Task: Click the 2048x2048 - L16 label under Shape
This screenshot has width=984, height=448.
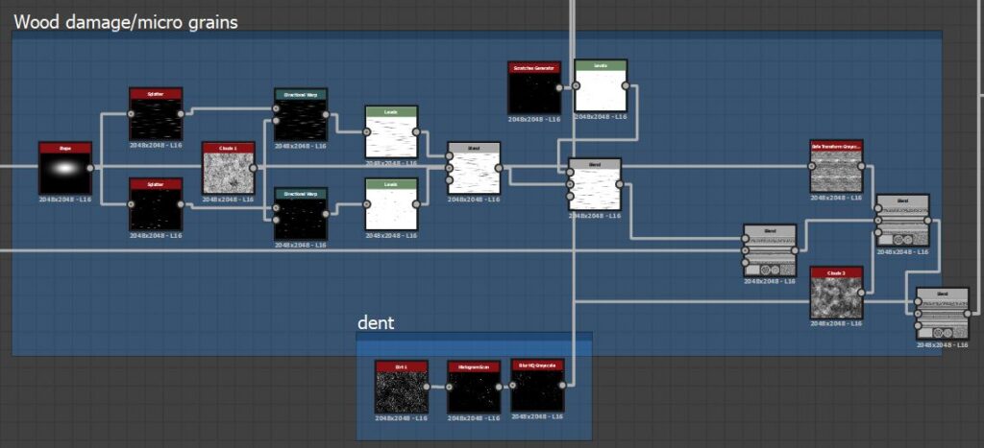Action: [65, 200]
